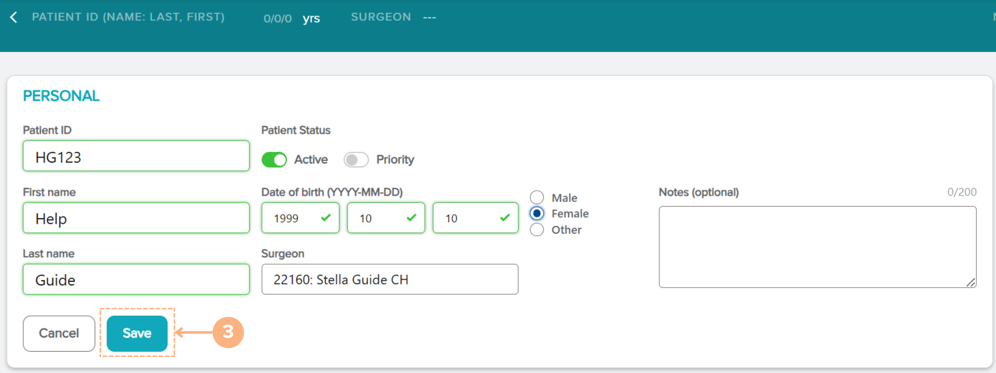The height and width of the screenshot is (373, 996).
Task: Click the birth year field showing 1999
Action: click(293, 218)
